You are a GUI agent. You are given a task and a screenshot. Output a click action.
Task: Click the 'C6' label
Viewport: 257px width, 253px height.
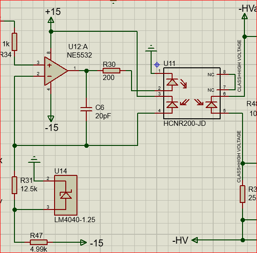coord(100,108)
